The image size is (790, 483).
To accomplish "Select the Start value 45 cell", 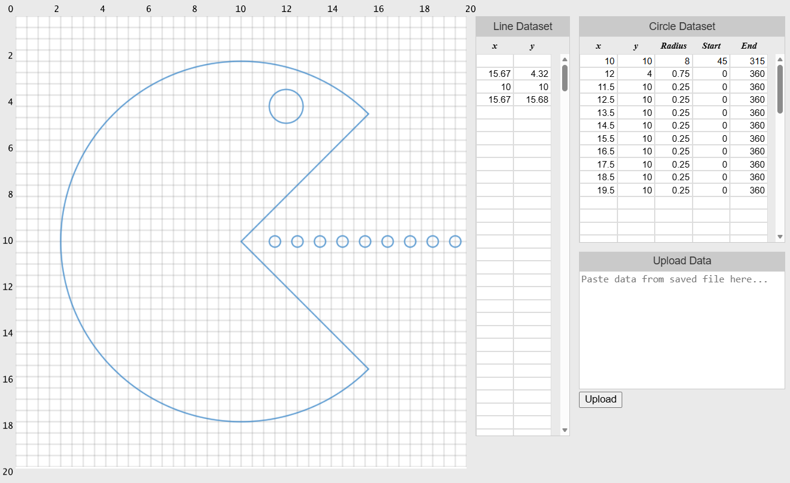I will coord(711,61).
